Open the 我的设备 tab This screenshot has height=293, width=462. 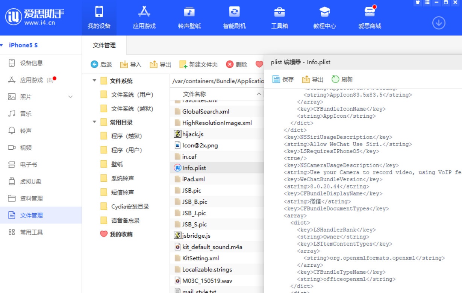click(x=99, y=18)
